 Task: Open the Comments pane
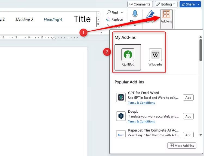(x=140, y=4)
